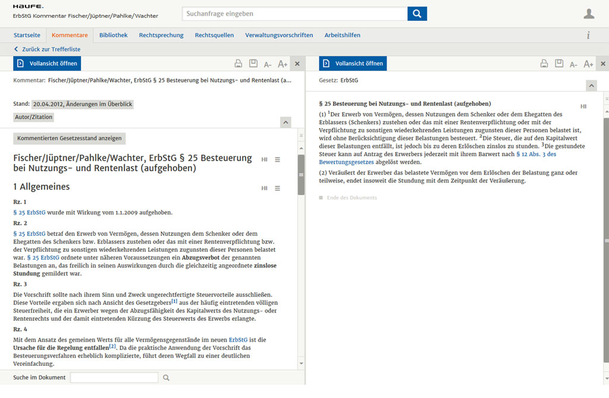The width and height of the screenshot is (609, 398).
Task: Switch to Rechtsprechung tab
Action: click(161, 35)
